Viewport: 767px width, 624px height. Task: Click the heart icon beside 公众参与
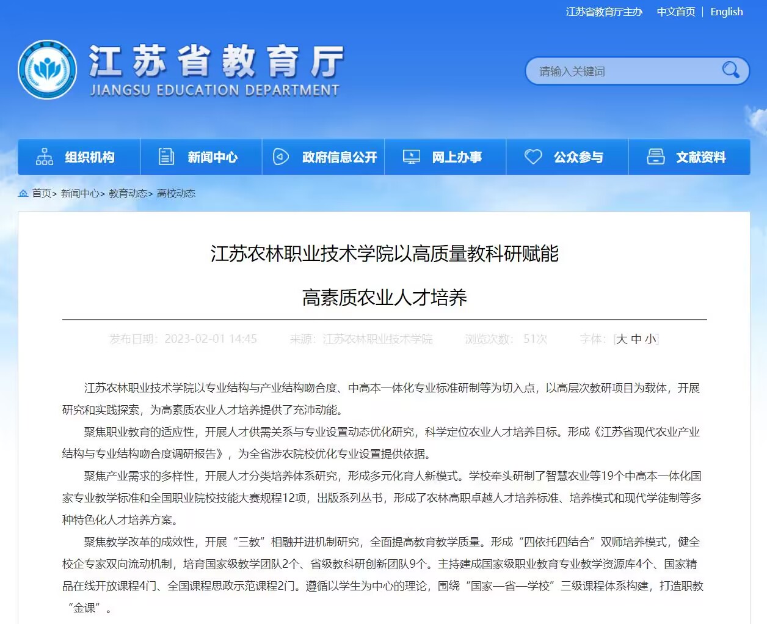[x=533, y=157]
